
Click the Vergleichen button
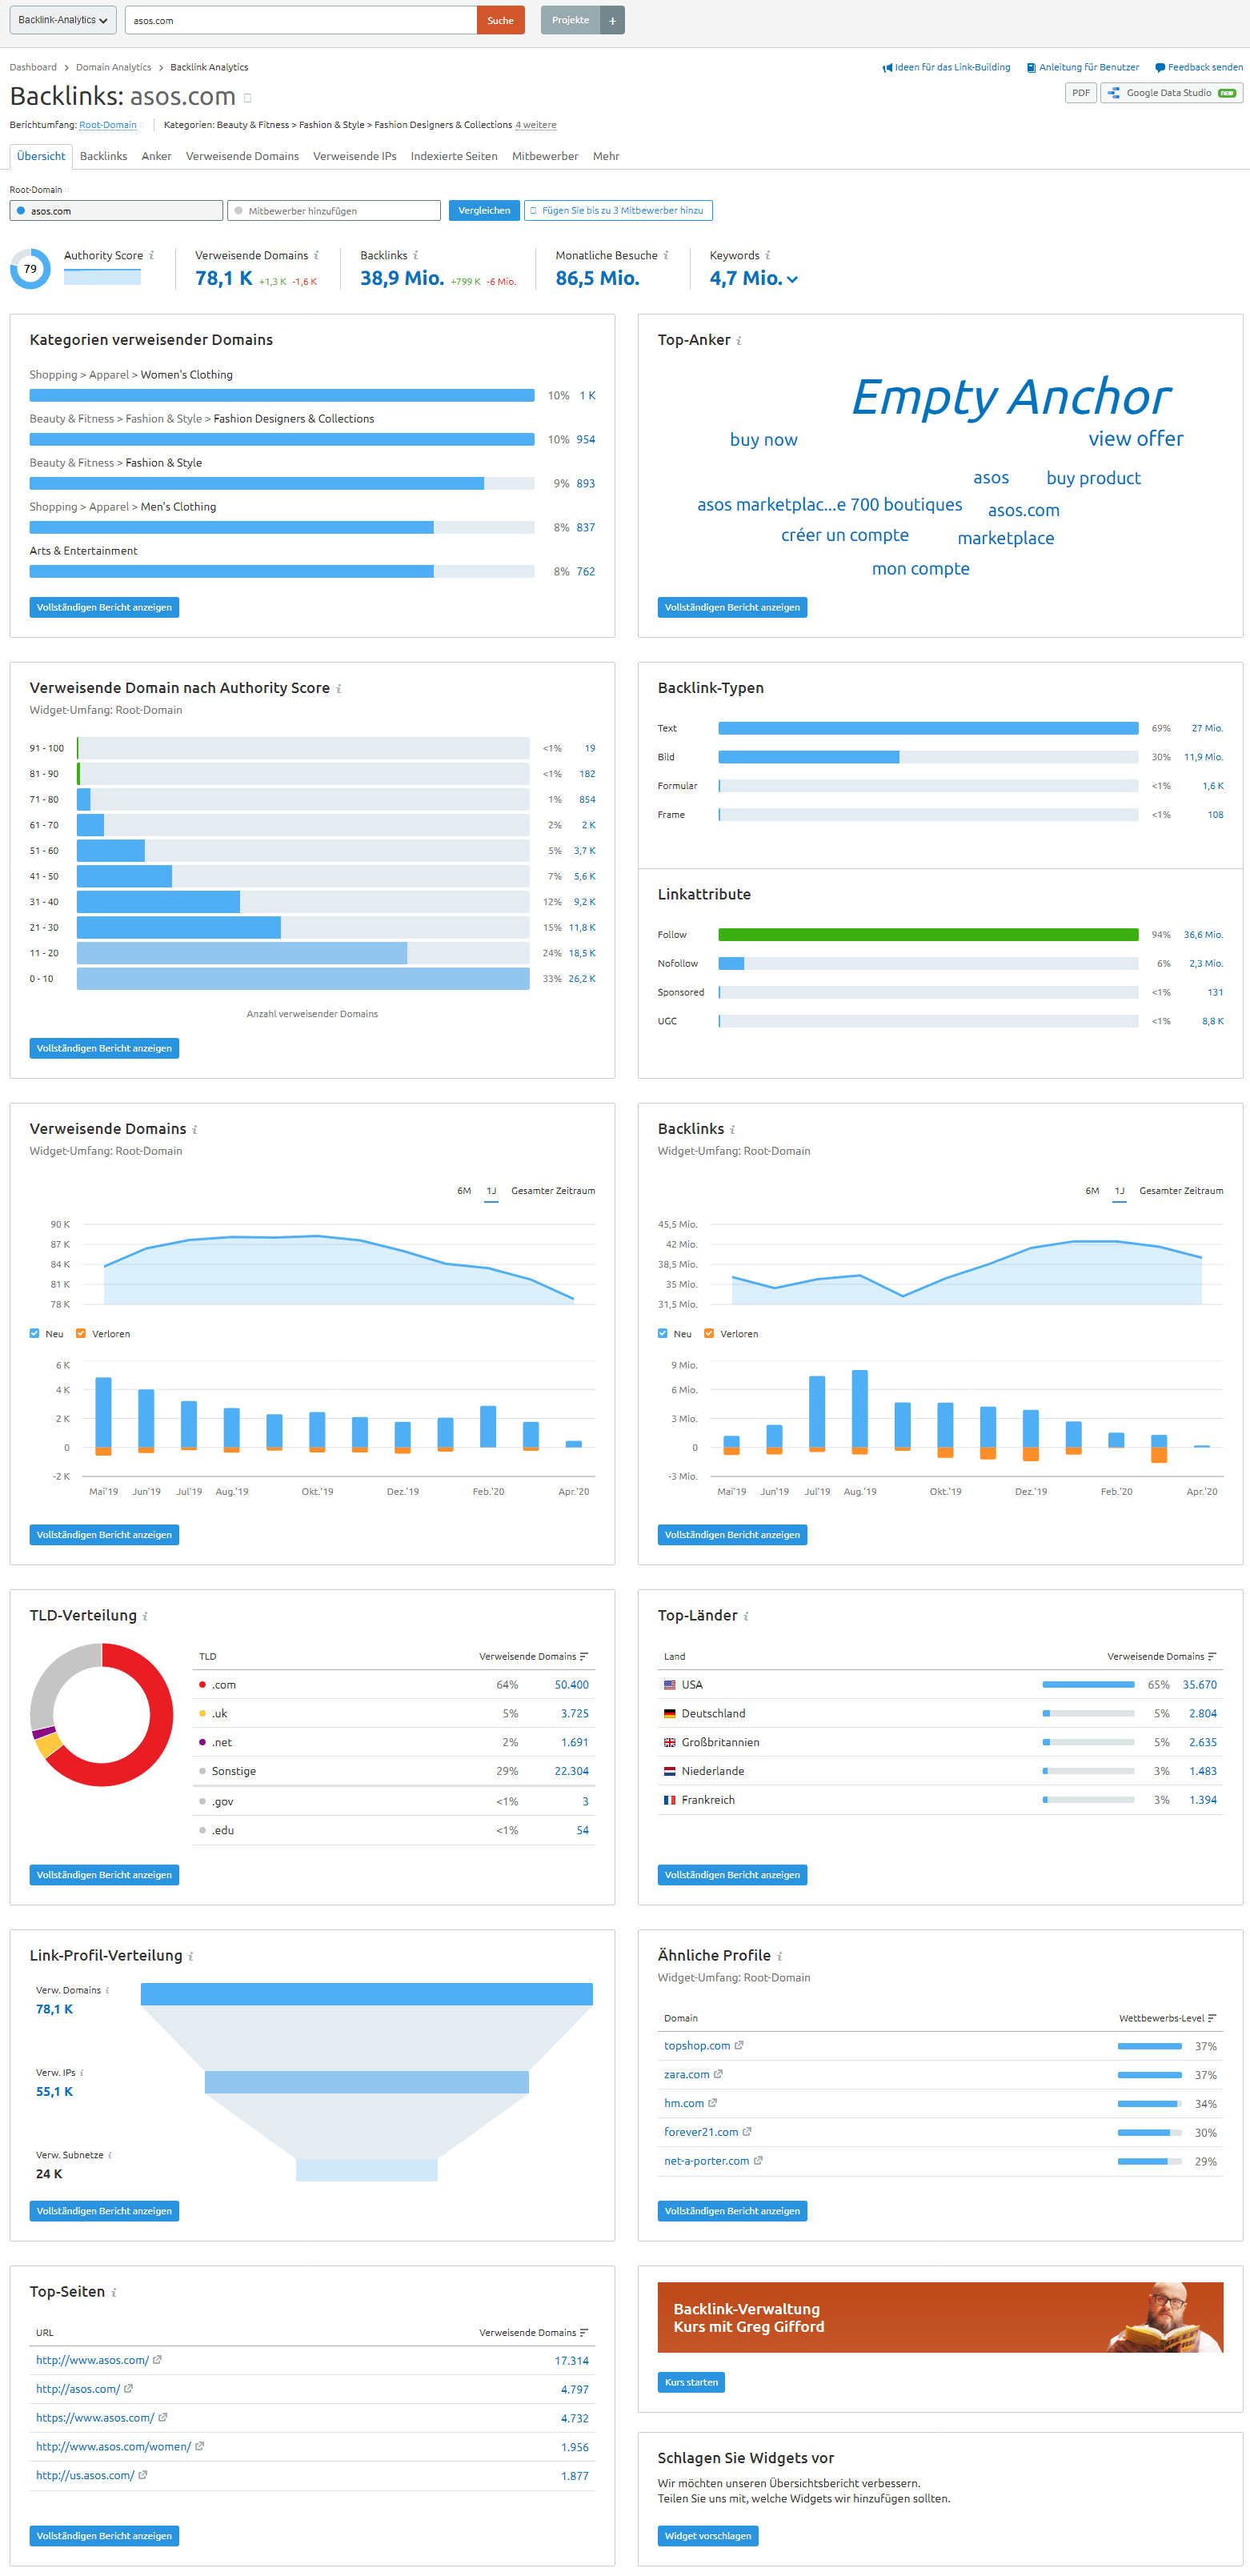tap(484, 211)
